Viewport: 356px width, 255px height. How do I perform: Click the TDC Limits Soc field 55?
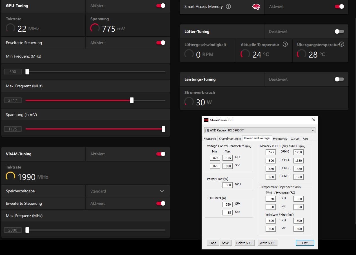228,213
